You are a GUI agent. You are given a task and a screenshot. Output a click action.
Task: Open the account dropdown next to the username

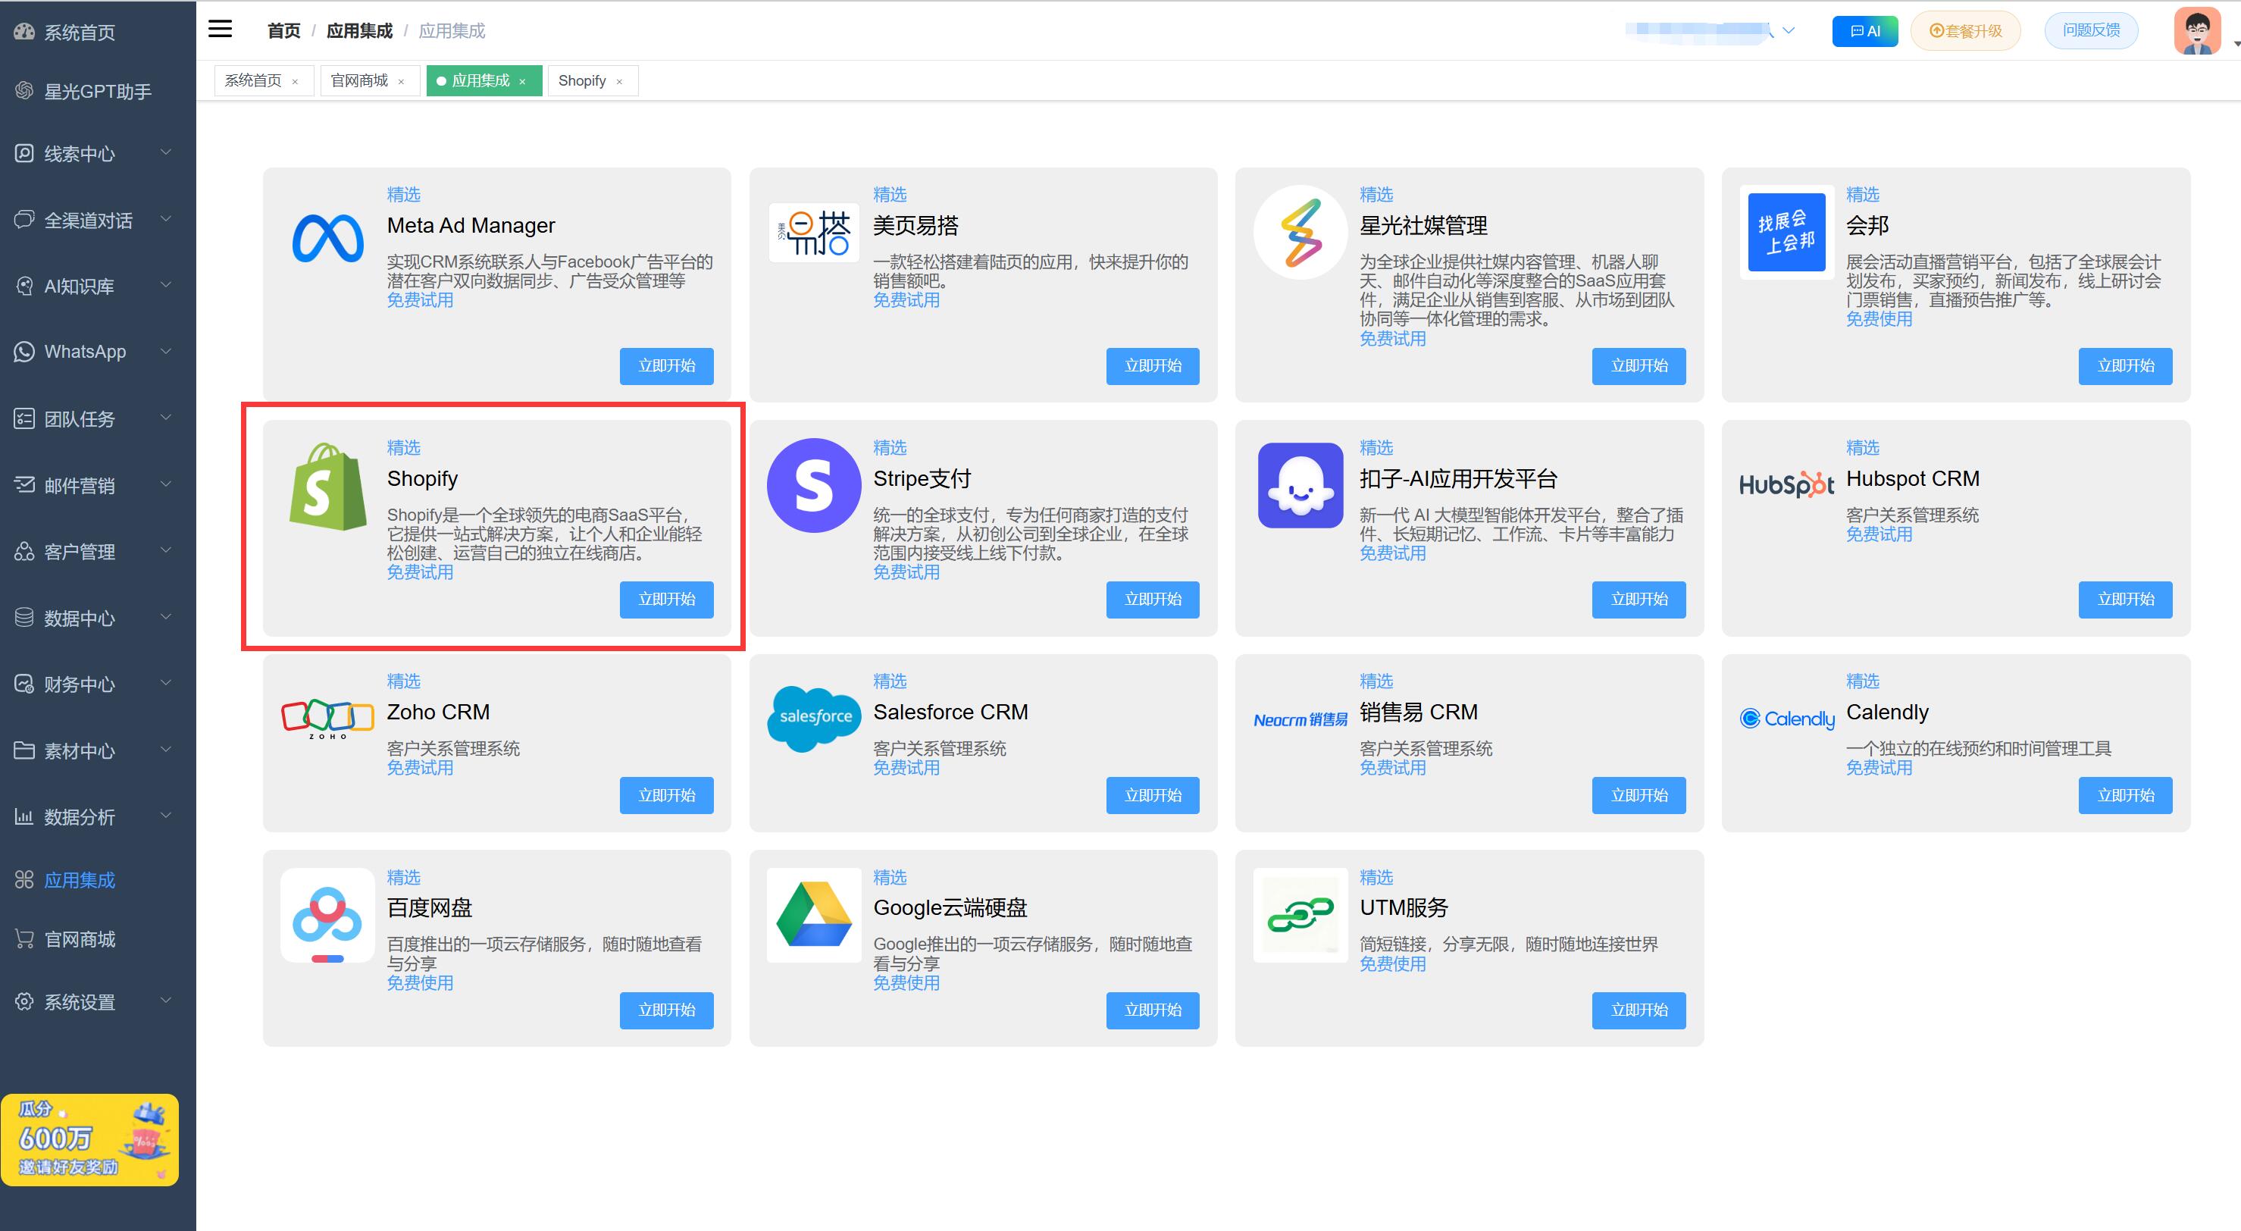tap(1789, 30)
